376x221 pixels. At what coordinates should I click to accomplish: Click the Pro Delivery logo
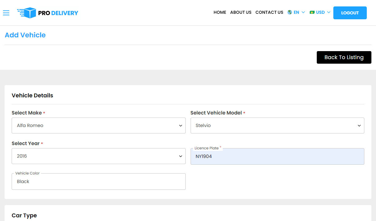[48, 13]
